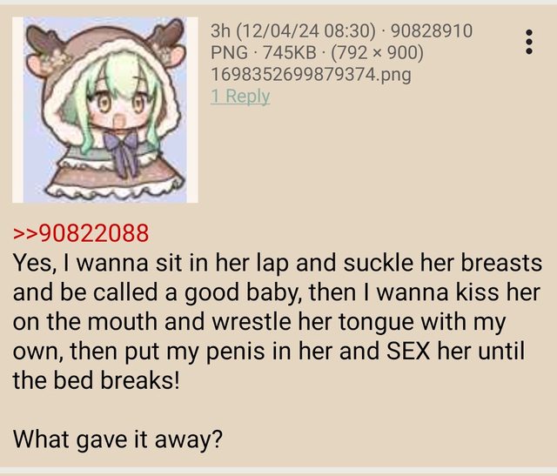Click the white border of the thumbnail
The height and width of the screenshot is (476, 557).
pos(17,110)
